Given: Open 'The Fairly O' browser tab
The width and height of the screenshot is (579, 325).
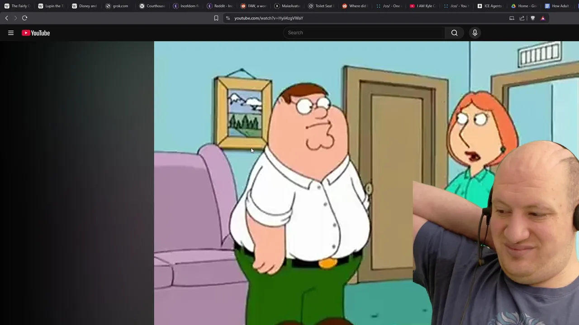Looking at the screenshot, I should pos(17,6).
